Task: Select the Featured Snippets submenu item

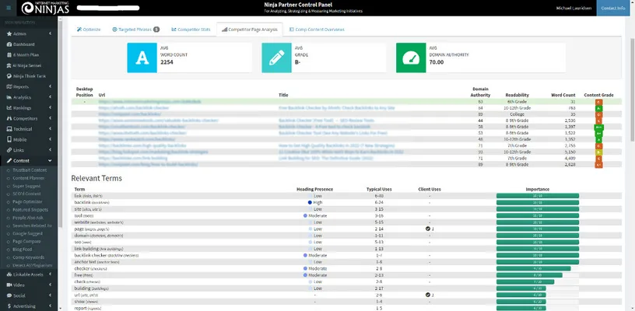Action: [32, 210]
